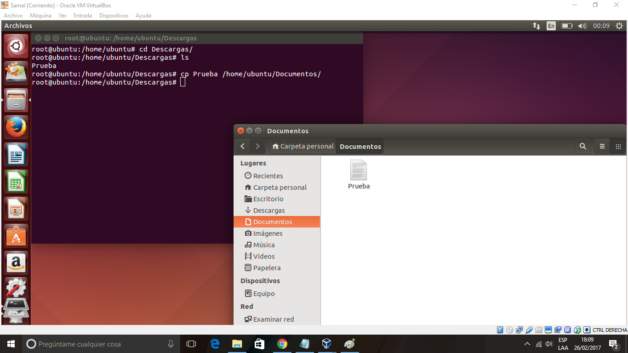This screenshot has height=353, width=628.
Task: Open the Máquina menu in VirtualBox
Action: click(x=40, y=15)
